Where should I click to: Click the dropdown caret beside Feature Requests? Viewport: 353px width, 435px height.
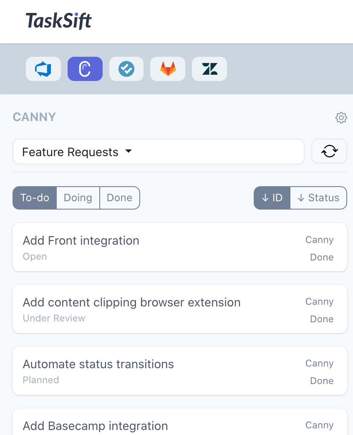point(129,151)
